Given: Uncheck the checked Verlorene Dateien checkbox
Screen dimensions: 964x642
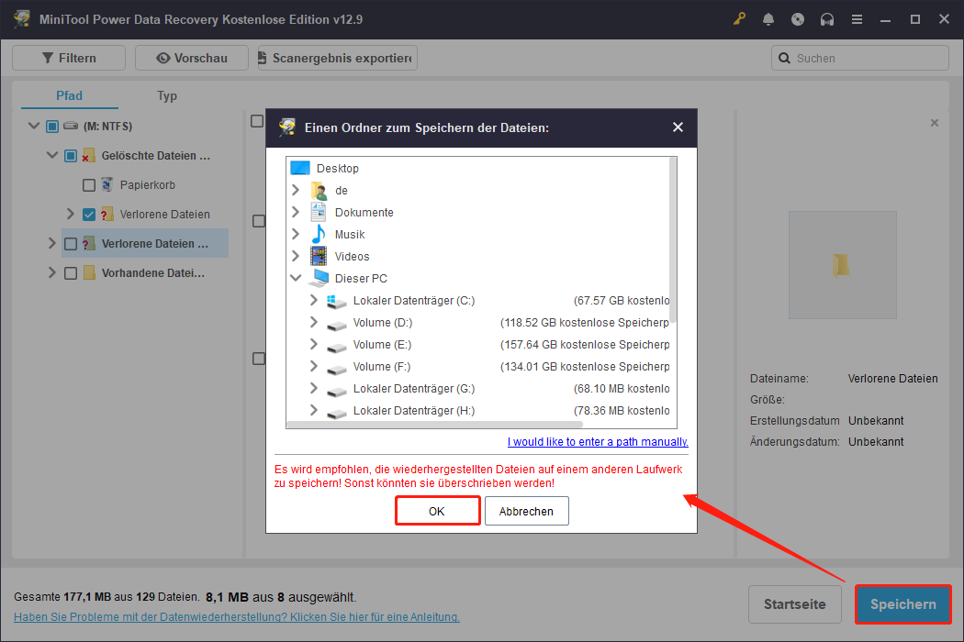Looking at the screenshot, I should (88, 215).
